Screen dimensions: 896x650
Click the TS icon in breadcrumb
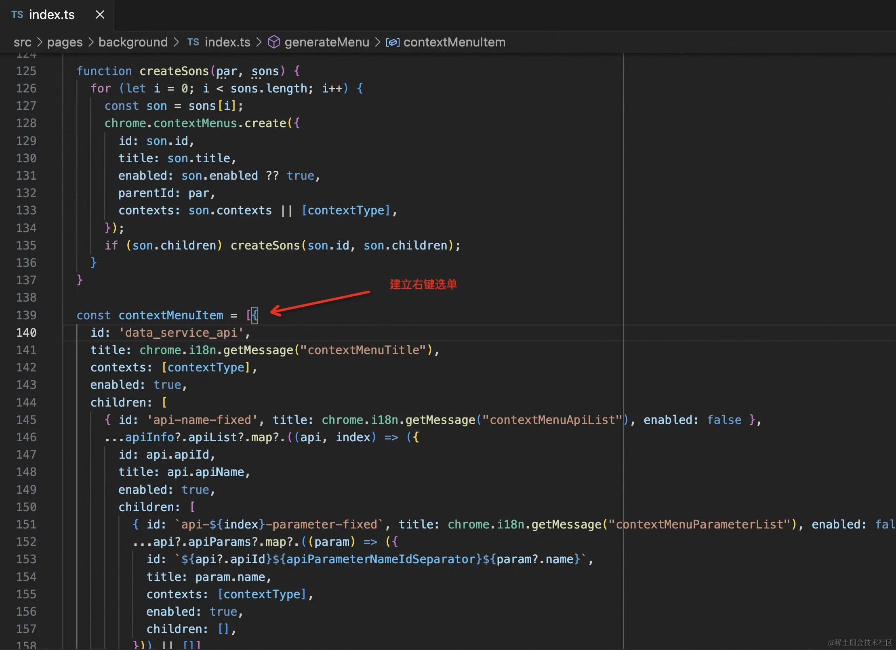[193, 42]
